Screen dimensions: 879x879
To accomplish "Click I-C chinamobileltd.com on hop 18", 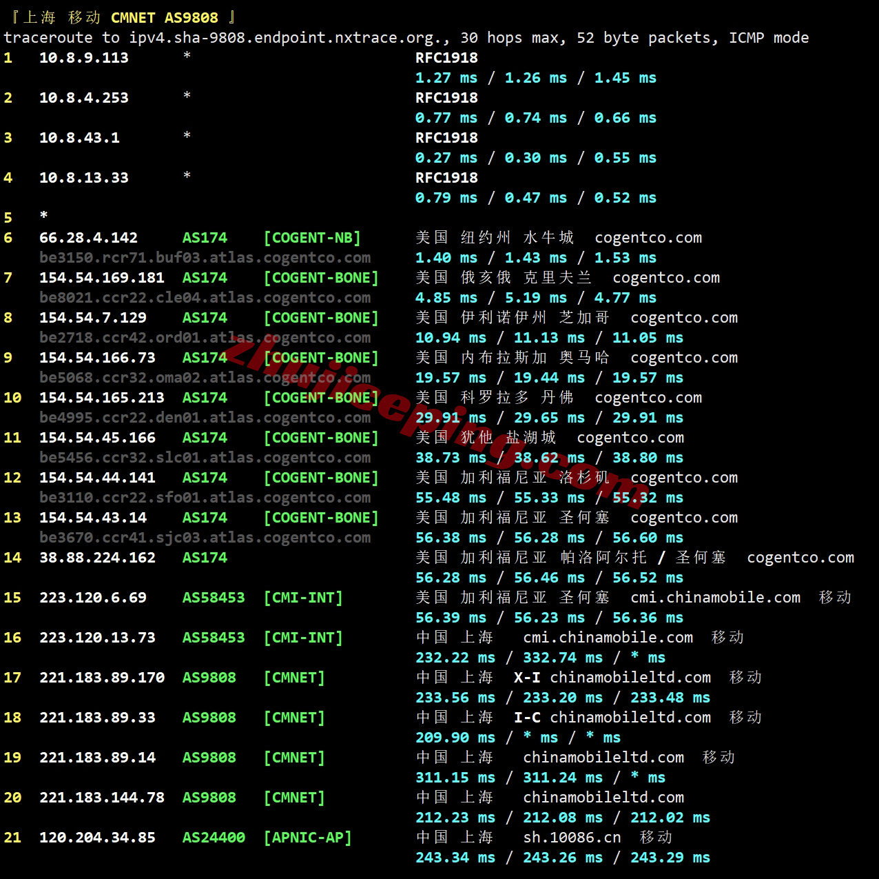I will (612, 718).
